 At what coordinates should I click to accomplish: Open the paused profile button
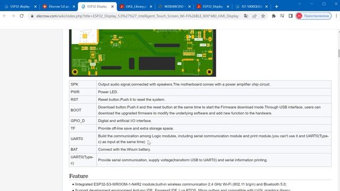coord(313,16)
